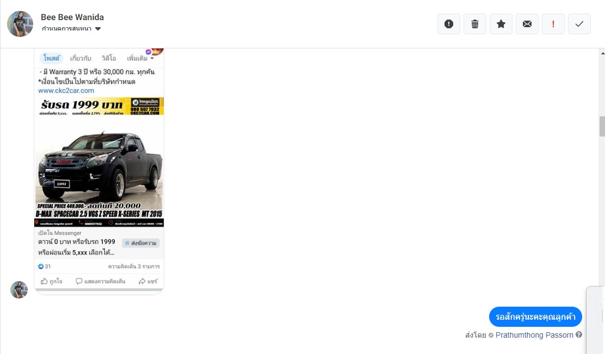Open Prathumthong Passorn sender link

tap(534, 335)
